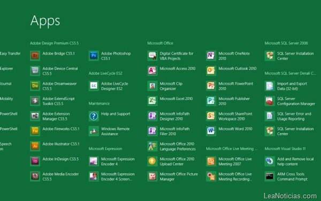
Task: Open Microsoft Publisher 2010 icon
Action: [211, 101]
